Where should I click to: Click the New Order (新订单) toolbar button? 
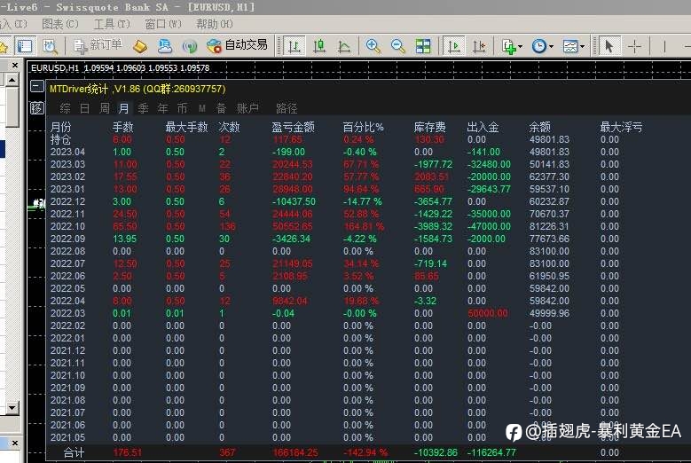[x=98, y=45]
